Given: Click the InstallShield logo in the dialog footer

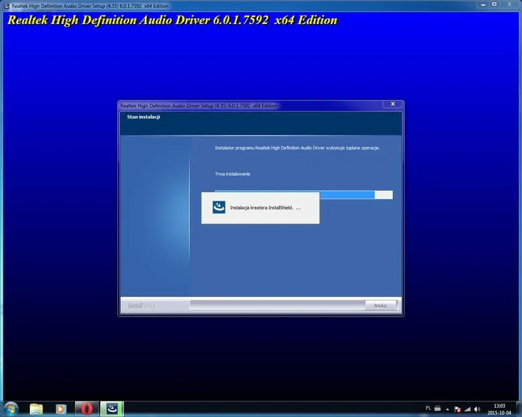Looking at the screenshot, I should coord(141,305).
